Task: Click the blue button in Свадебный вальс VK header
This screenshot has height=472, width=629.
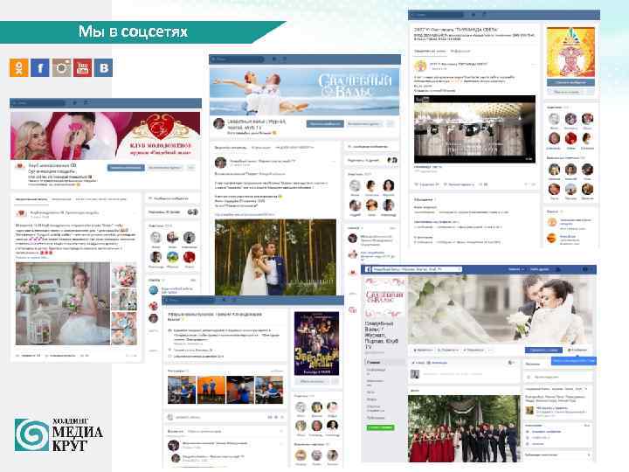Action: (x=325, y=123)
